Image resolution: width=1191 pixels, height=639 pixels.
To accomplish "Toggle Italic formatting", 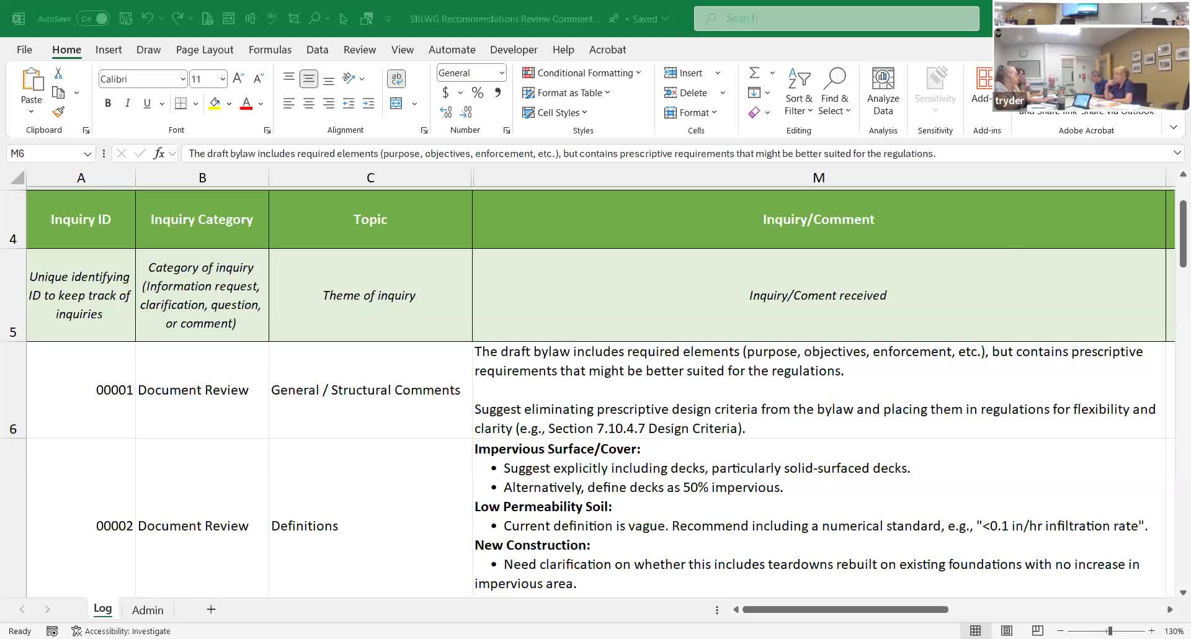I will [x=127, y=104].
